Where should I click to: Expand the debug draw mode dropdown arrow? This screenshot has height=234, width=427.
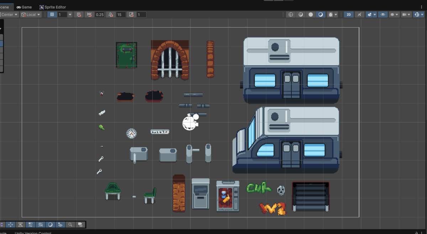click(x=336, y=15)
